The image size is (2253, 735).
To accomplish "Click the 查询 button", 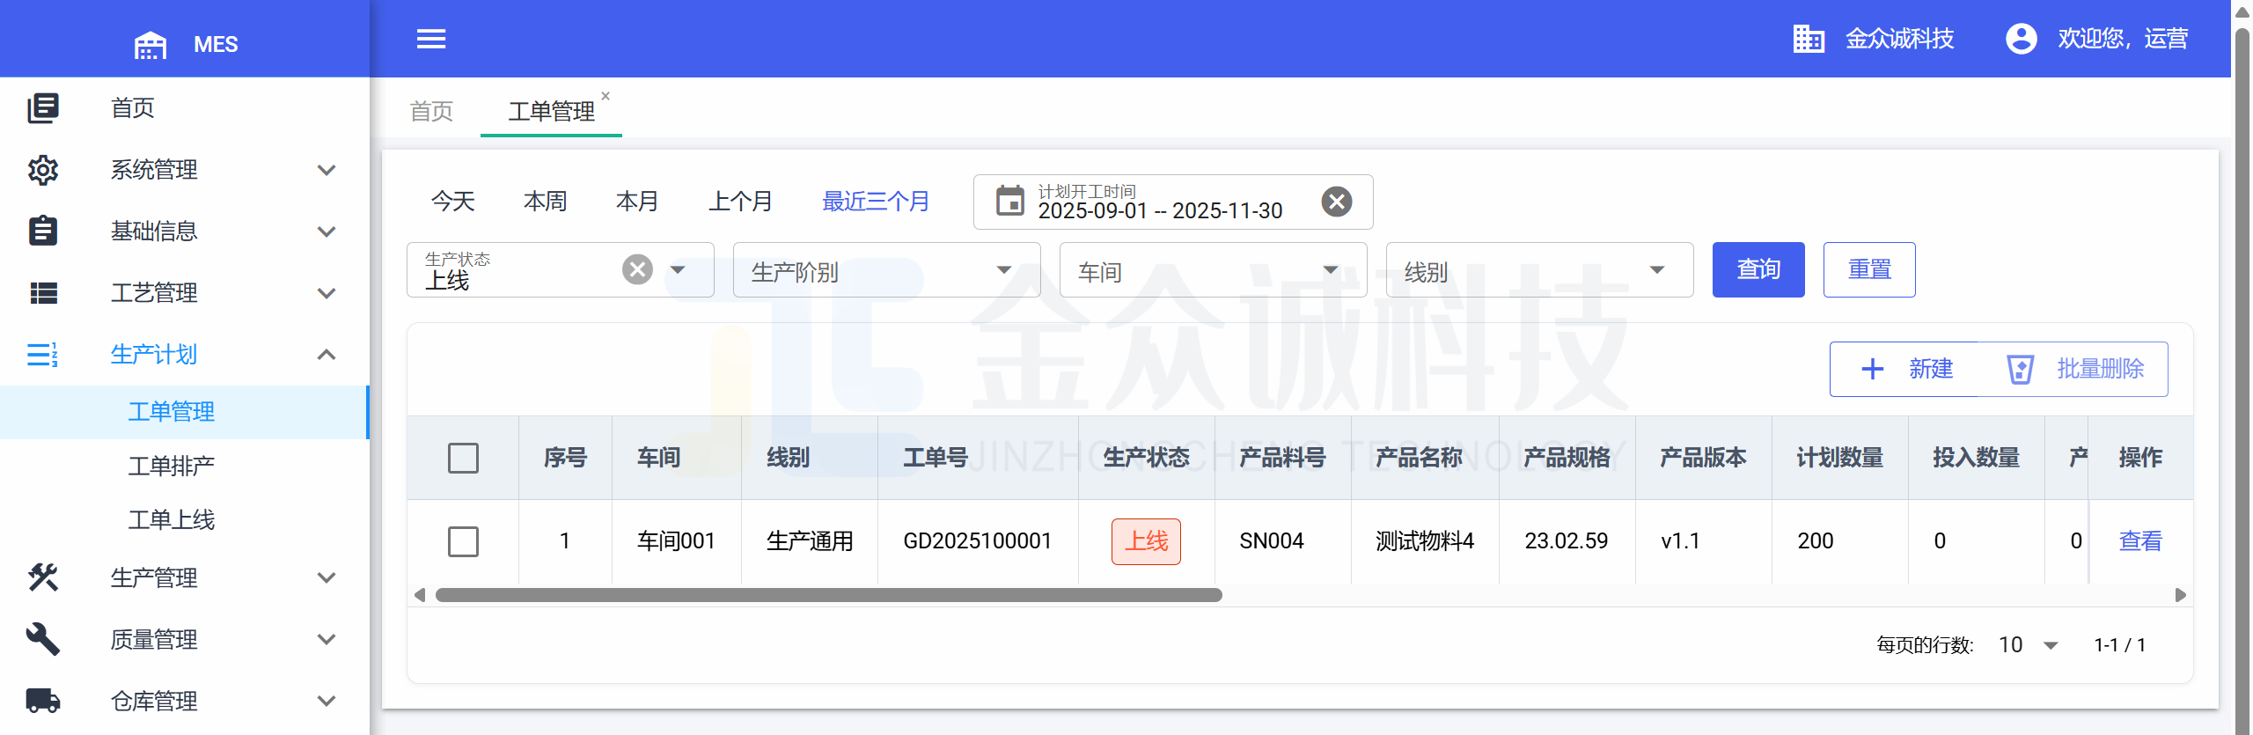I will point(1758,269).
